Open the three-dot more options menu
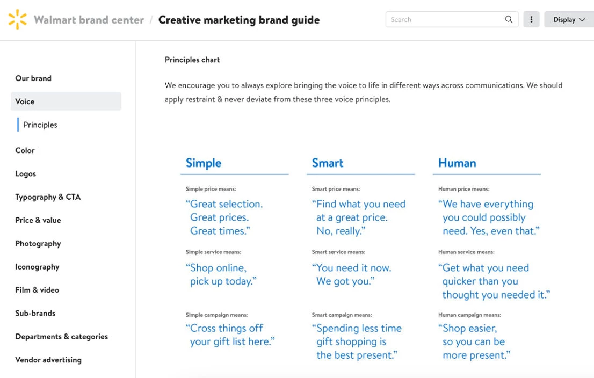Image resolution: width=594 pixels, height=378 pixels. pyautogui.click(x=531, y=19)
